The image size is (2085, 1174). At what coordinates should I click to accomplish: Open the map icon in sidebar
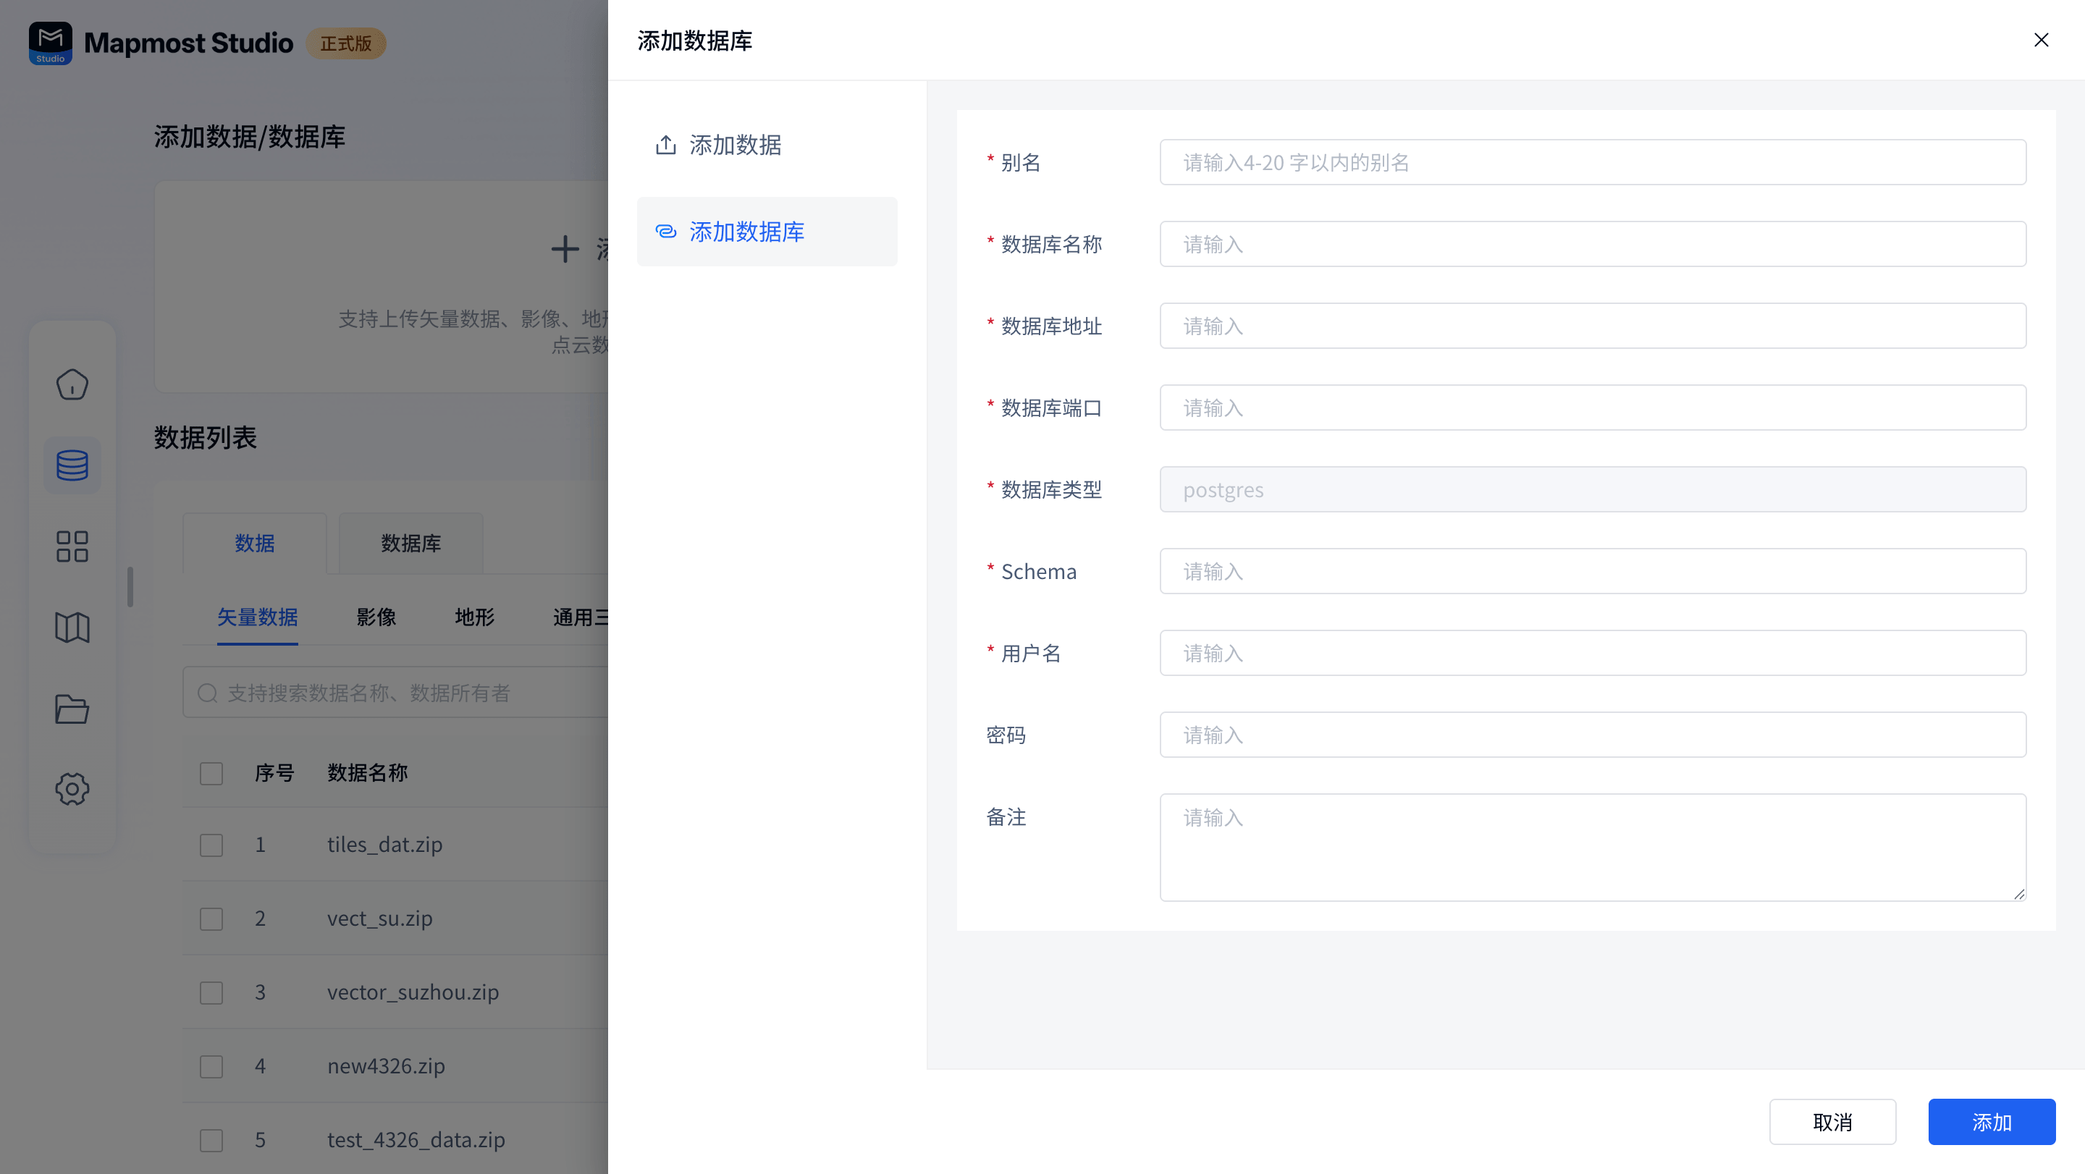(x=72, y=627)
